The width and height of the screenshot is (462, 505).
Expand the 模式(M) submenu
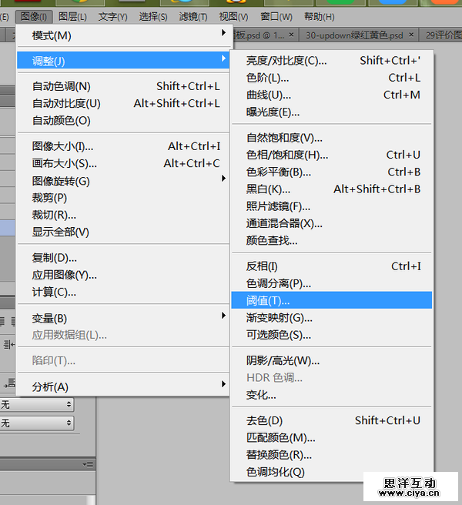(x=123, y=35)
